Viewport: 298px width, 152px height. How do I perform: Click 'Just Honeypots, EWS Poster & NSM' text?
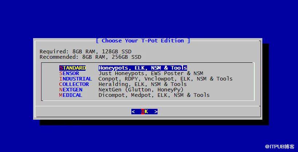click(151, 73)
